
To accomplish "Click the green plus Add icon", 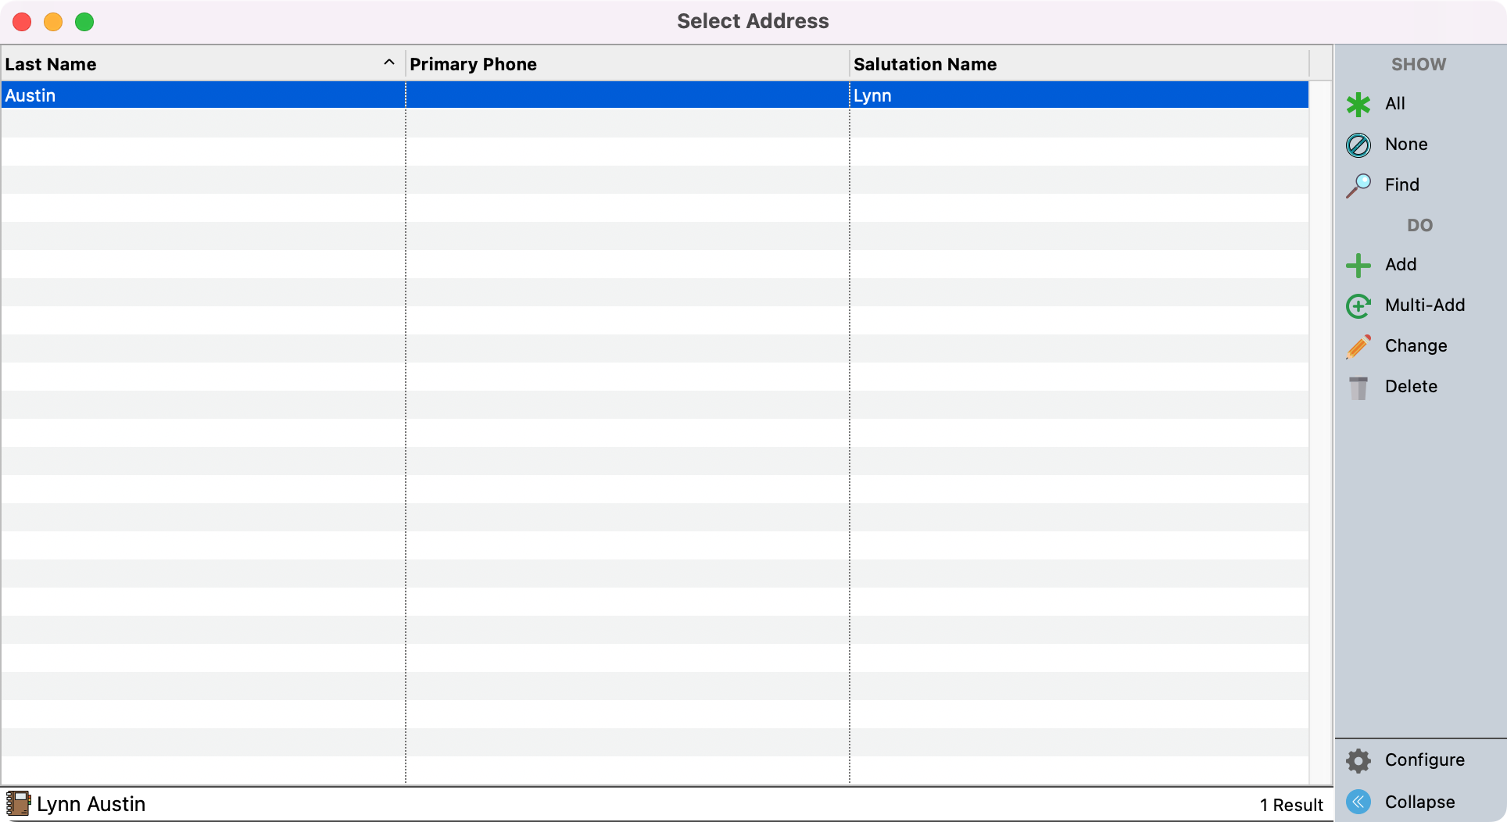I will (x=1358, y=265).
